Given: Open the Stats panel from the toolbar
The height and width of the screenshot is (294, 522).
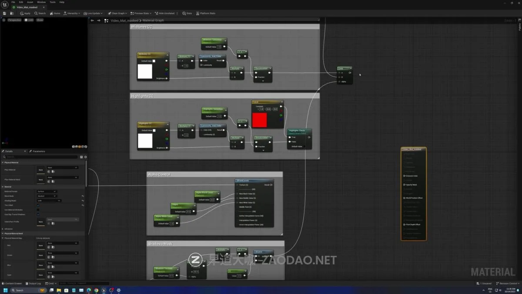Looking at the screenshot, I should [186, 13].
